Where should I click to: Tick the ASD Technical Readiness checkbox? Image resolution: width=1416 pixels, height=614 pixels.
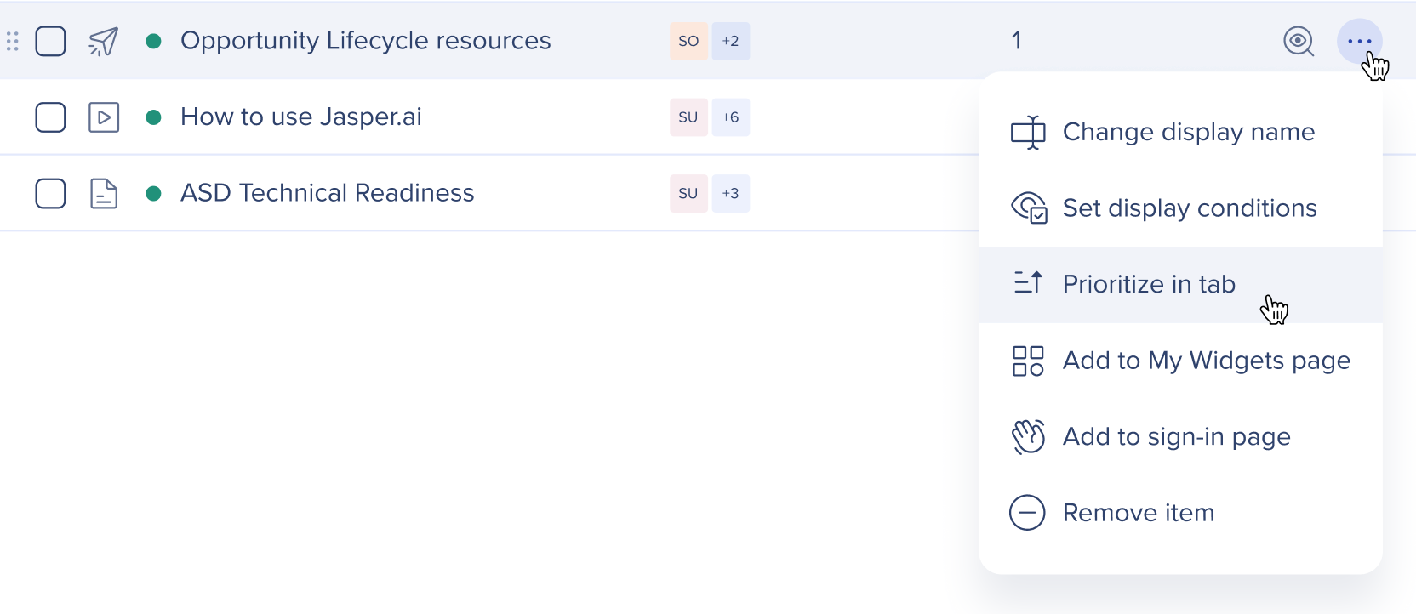tap(51, 194)
